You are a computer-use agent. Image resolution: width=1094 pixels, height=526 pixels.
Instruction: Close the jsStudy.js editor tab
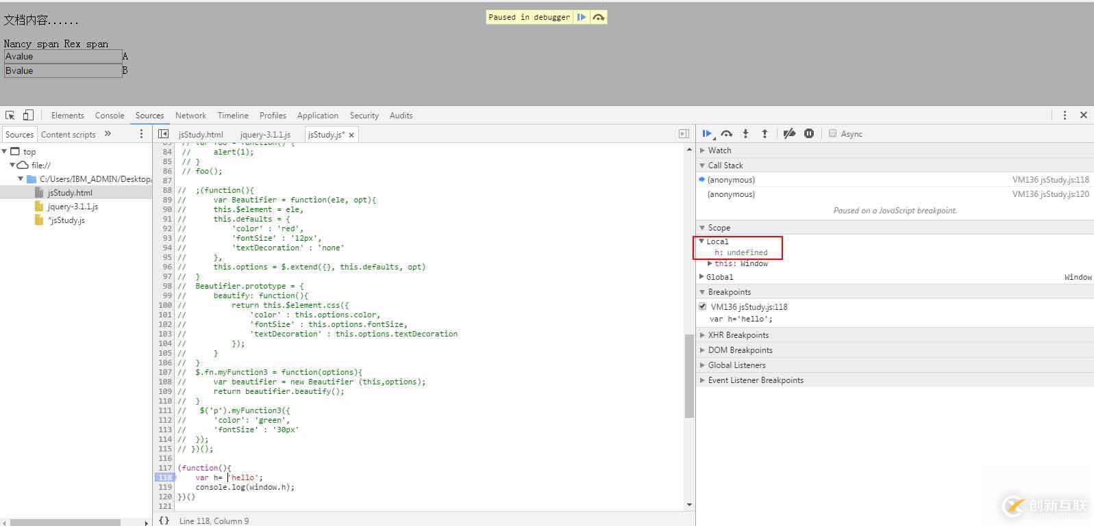351,135
